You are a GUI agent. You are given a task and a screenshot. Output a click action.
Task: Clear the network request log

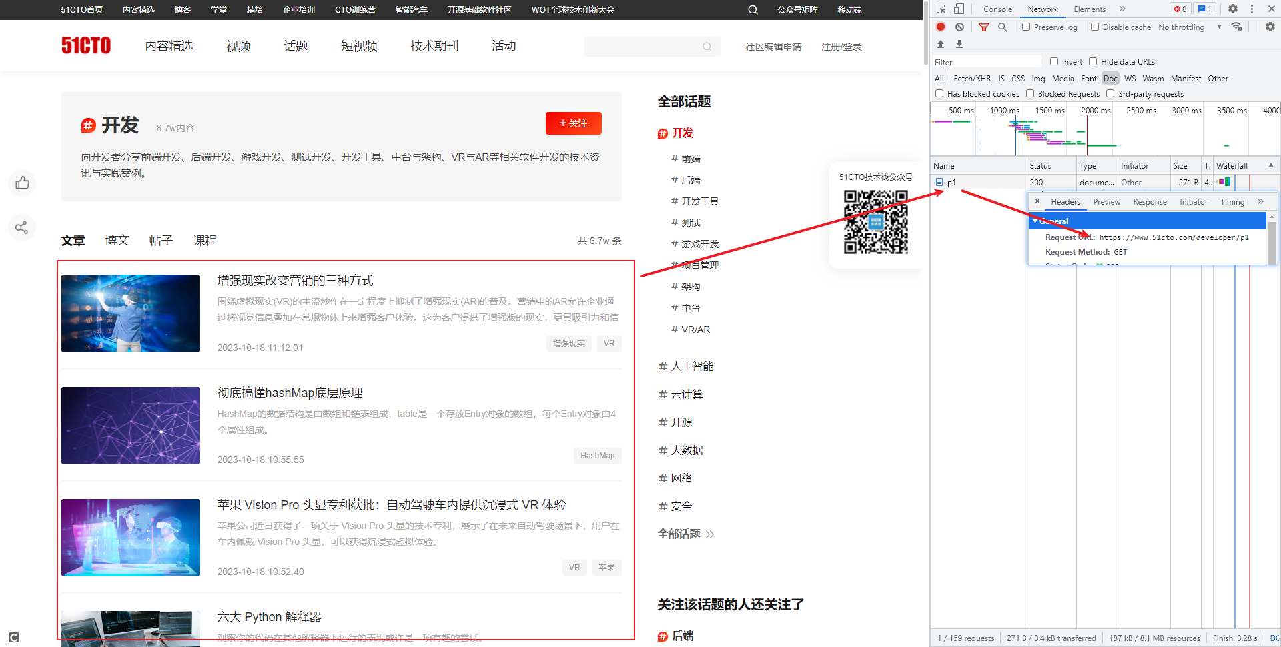[x=959, y=27]
